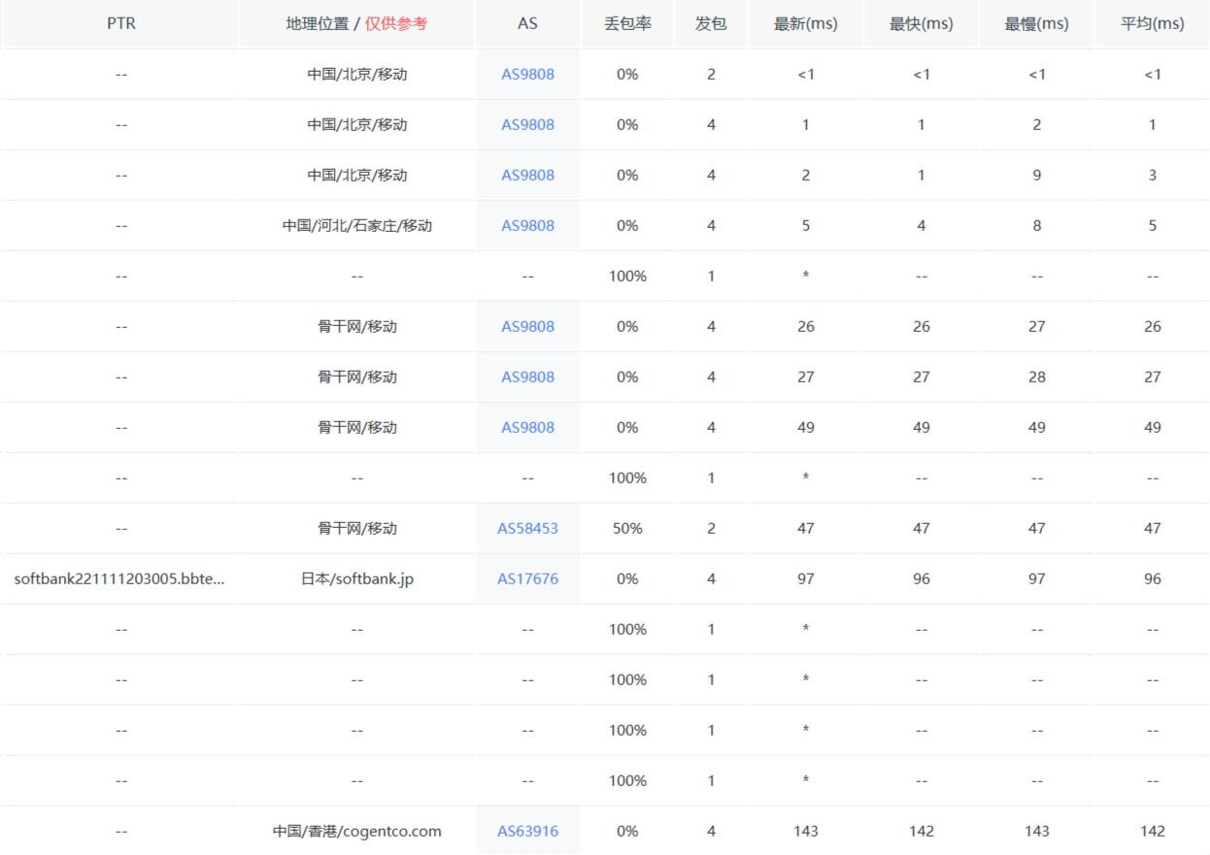
Task: Open the AS17676 link
Action: [x=527, y=578]
